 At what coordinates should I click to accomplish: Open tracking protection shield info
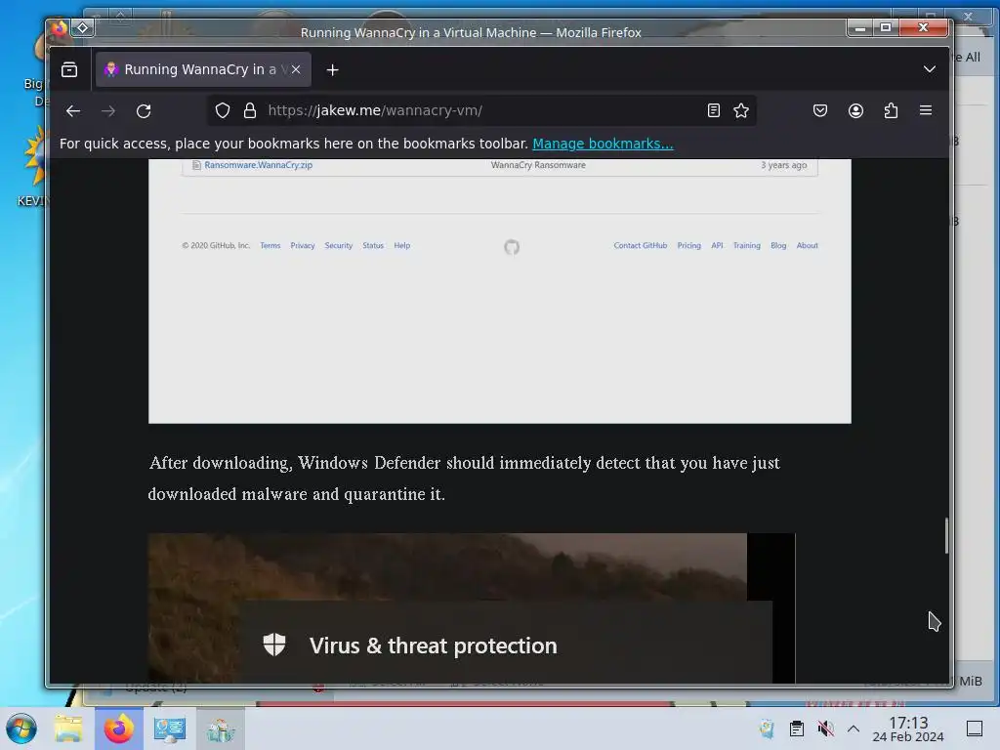222,111
